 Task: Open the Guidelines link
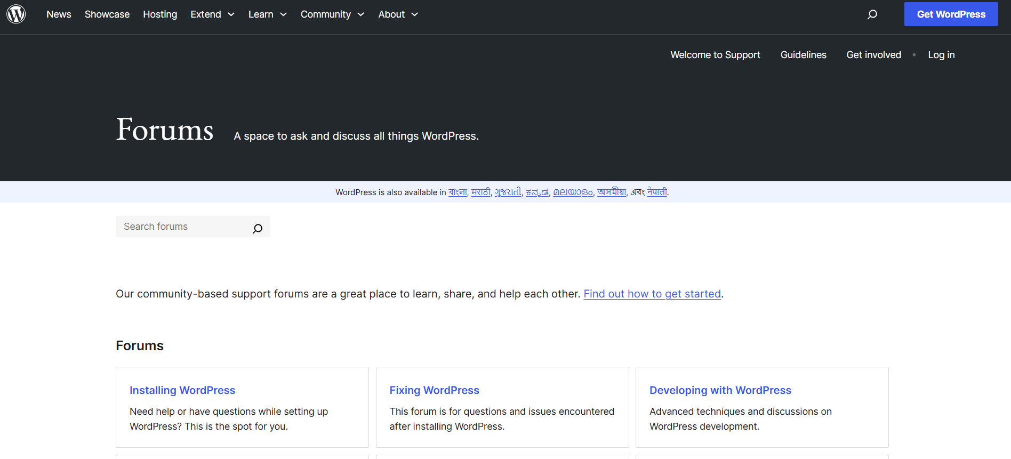point(804,55)
